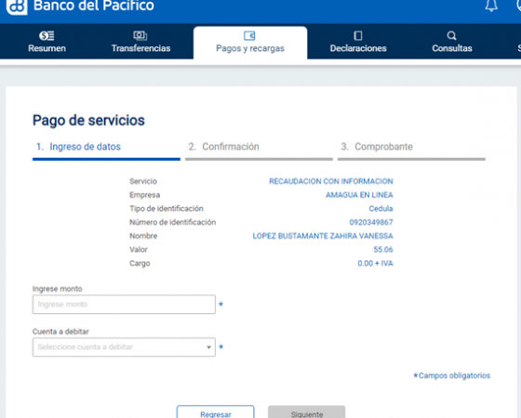Click the Siguiente button
Image resolution: width=521 pixels, height=418 pixels.
pyautogui.click(x=307, y=412)
